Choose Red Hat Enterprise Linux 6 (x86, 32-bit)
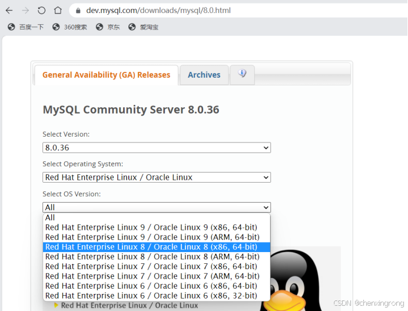The image size is (408, 311). [157, 296]
